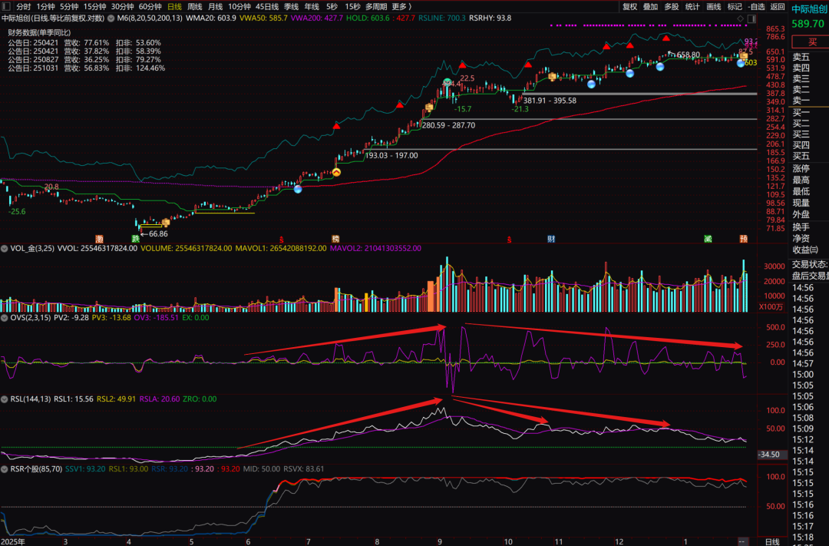The image size is (829, 546).
Task: Select the 5秒 period tab
Action: coord(332,7)
